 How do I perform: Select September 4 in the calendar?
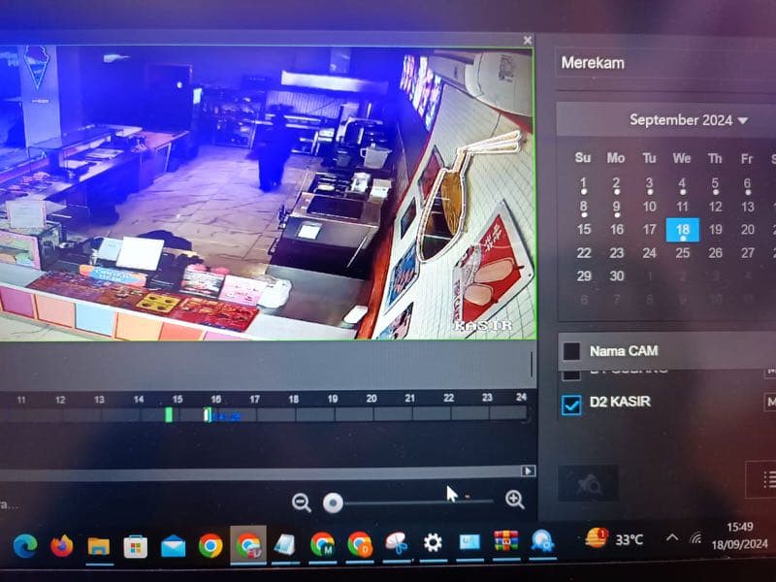(683, 184)
